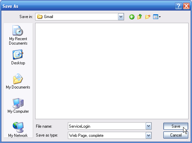Screen dimensions: 192x143
Task: Go to Desktop in places bar
Action: click(x=18, y=57)
